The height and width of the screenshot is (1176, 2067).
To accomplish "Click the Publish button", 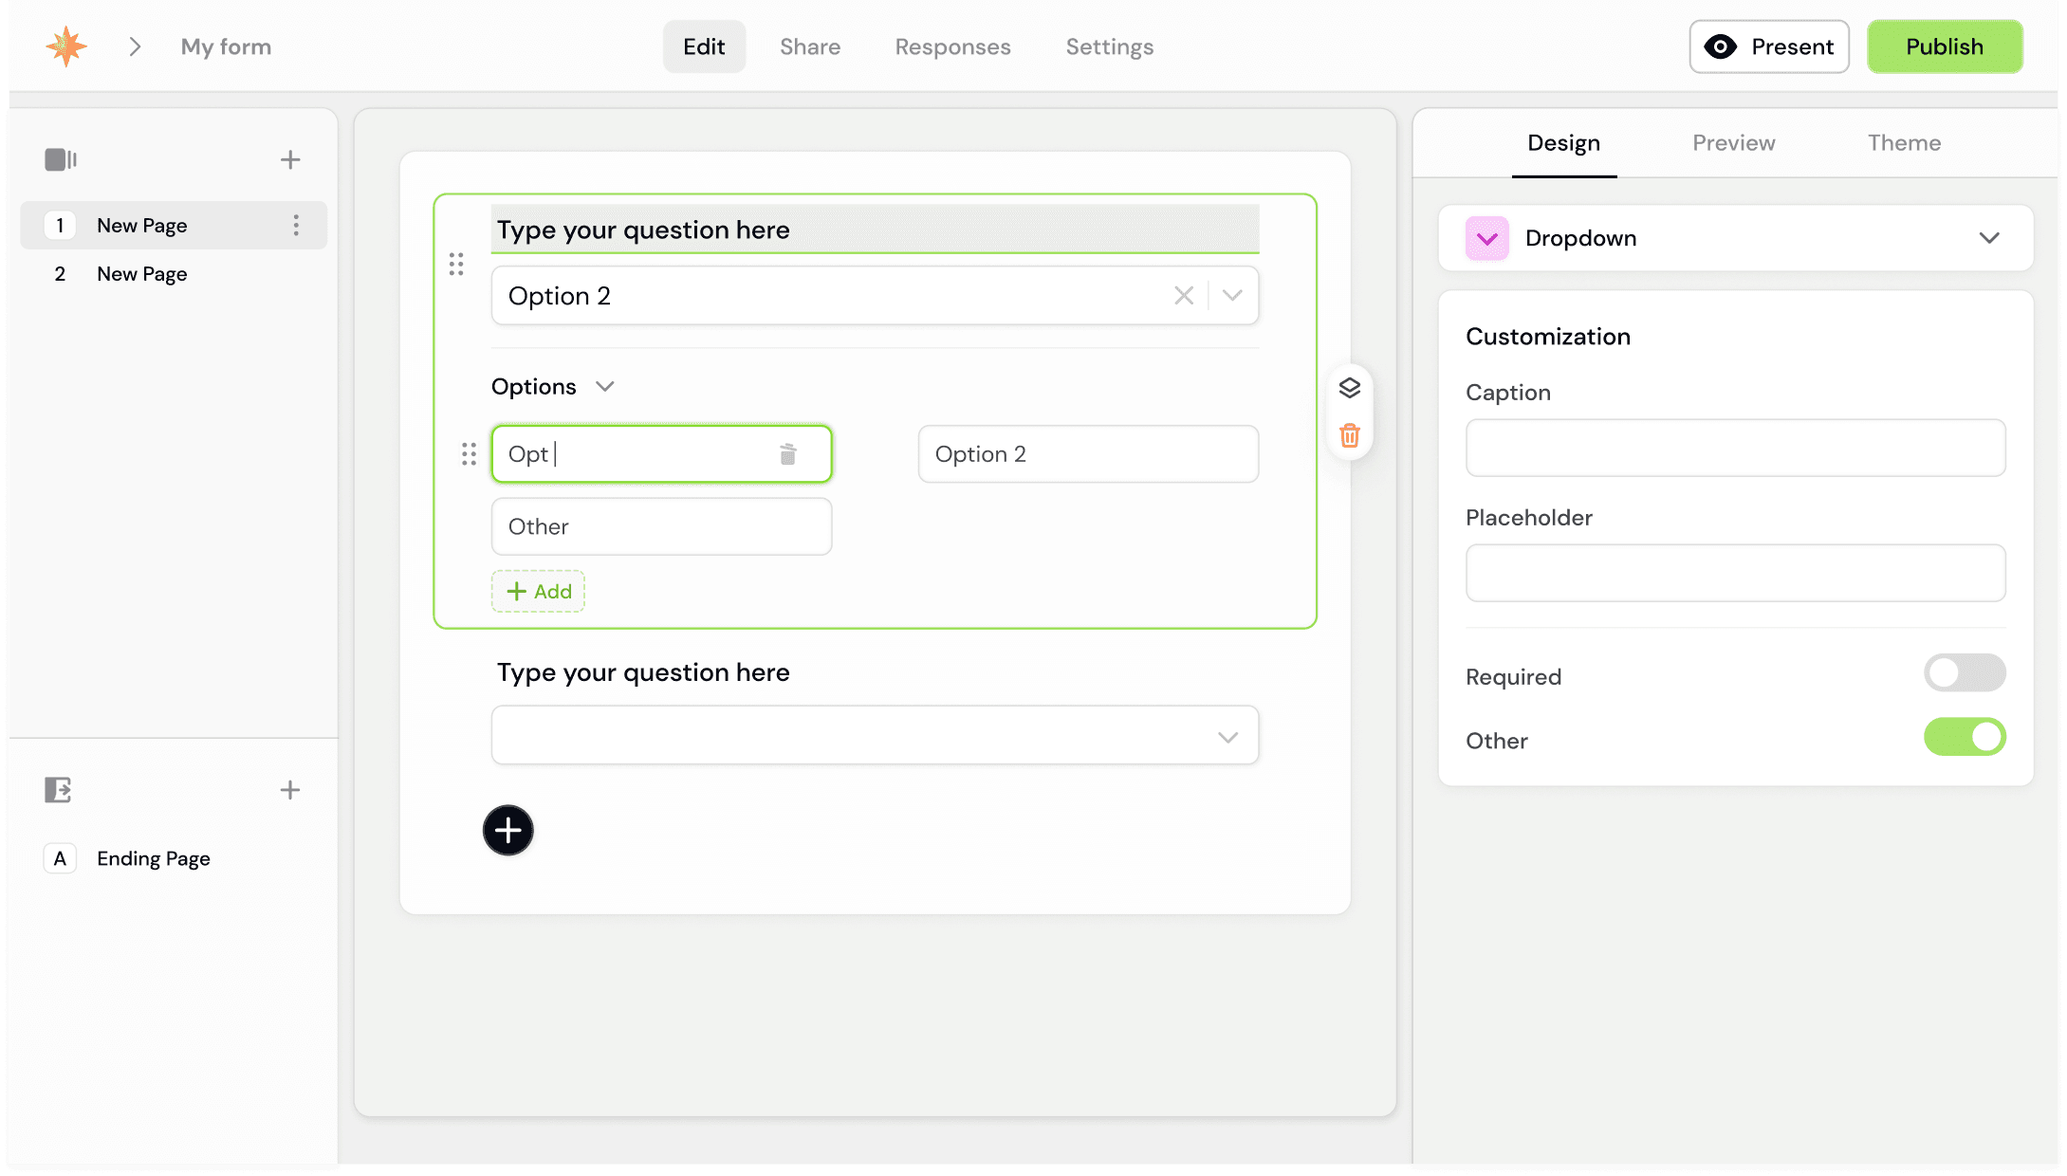I will click(1944, 46).
